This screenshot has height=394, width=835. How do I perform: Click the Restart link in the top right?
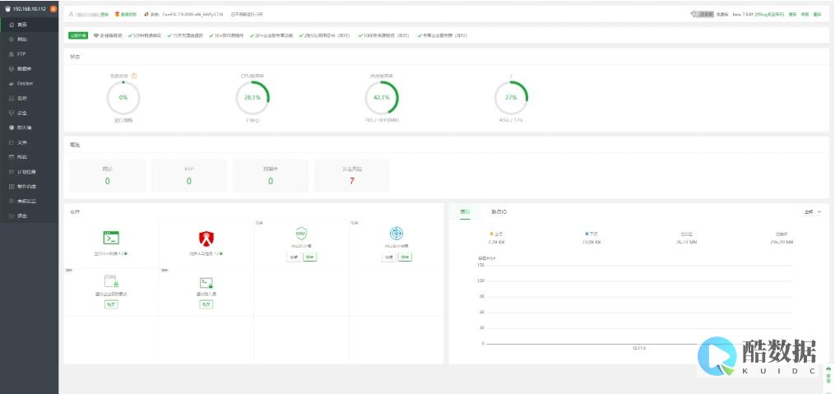click(817, 14)
